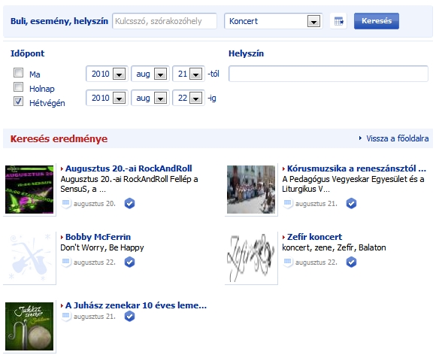Click checkmark badge of Zefír koncert
This screenshot has height=358, width=436.
(x=351, y=262)
